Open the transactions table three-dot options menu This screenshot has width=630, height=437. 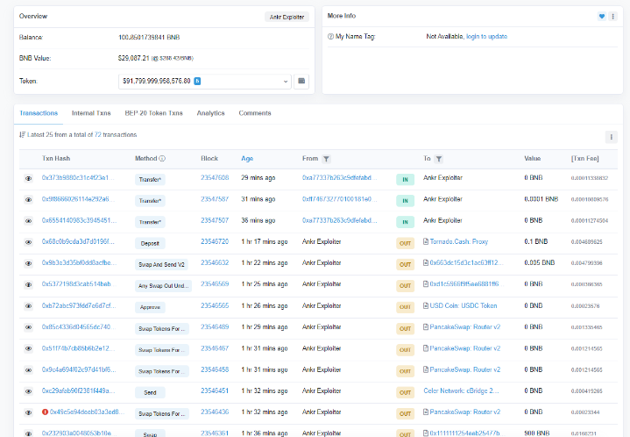611,137
